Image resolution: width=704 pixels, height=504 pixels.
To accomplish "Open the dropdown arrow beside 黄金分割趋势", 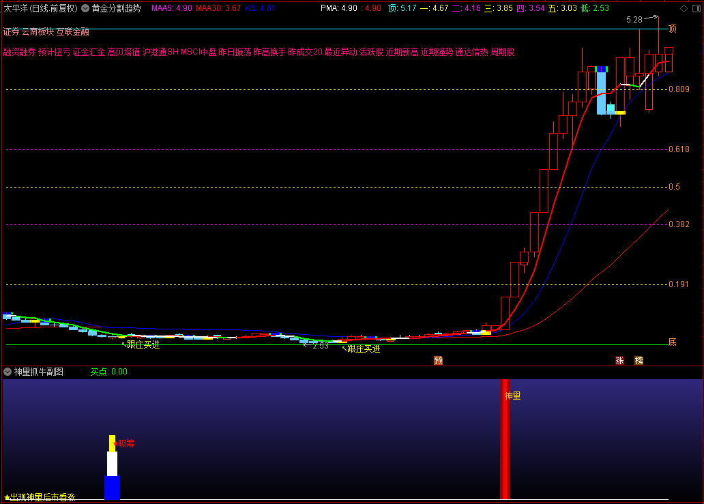I will point(85,8).
